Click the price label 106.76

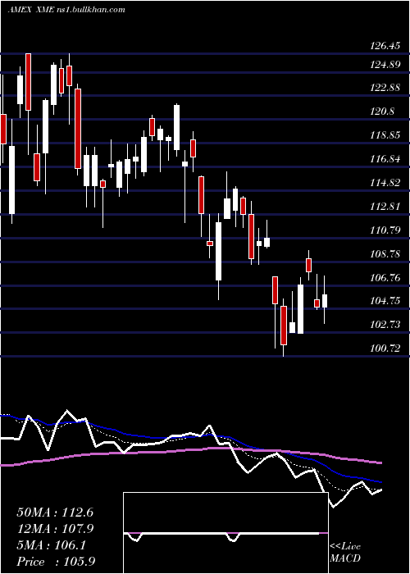pyautogui.click(x=385, y=277)
